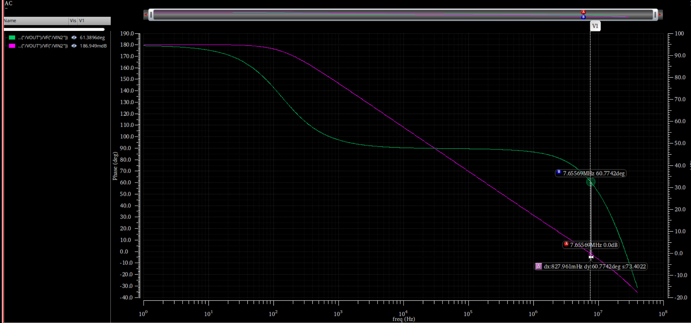The width and height of the screenshot is (691, 323).
Task: Click the blue B marker in overview bar
Action: coord(583,17)
